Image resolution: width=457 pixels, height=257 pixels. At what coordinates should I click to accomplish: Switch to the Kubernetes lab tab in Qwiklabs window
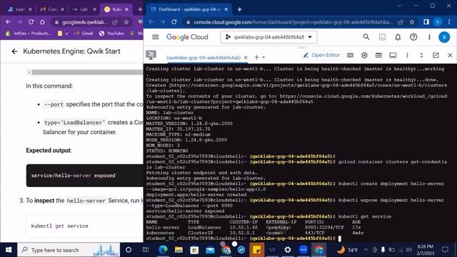pyautogui.click(x=116, y=9)
